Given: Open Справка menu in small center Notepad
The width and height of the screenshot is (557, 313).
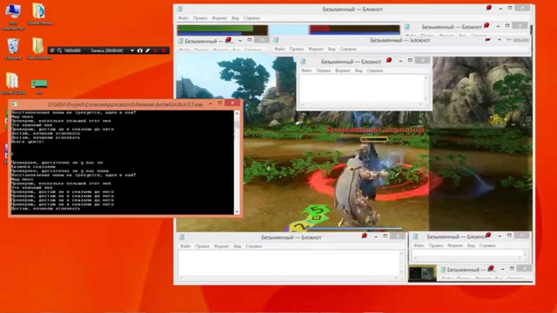Looking at the screenshot, I should [x=376, y=70].
